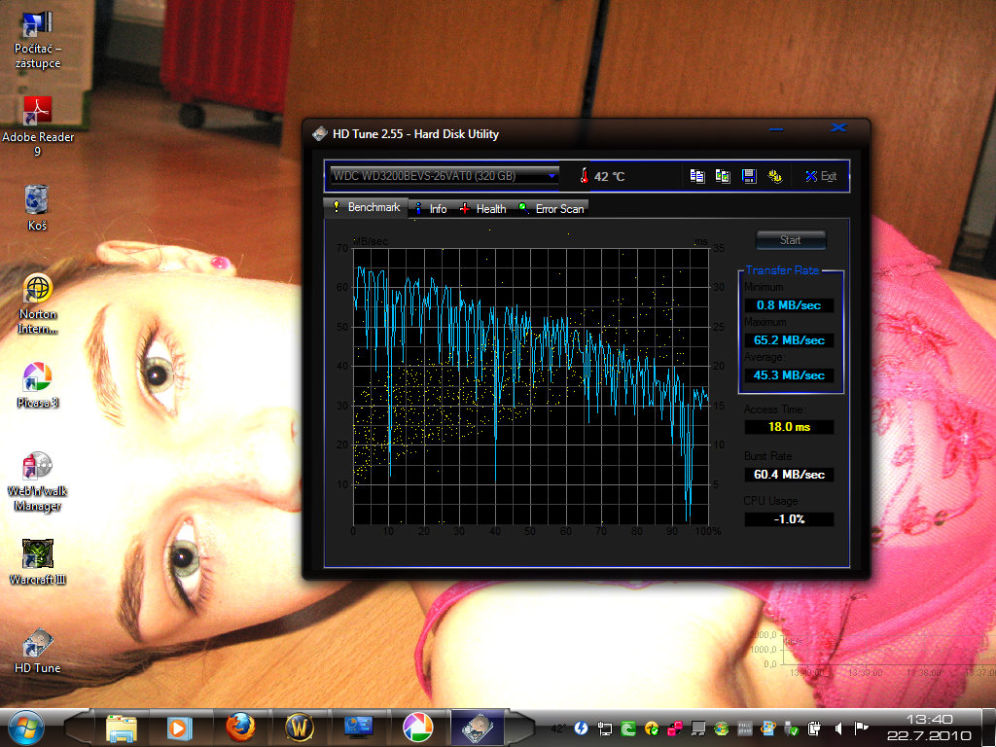Open Firefox from the taskbar

tap(241, 727)
